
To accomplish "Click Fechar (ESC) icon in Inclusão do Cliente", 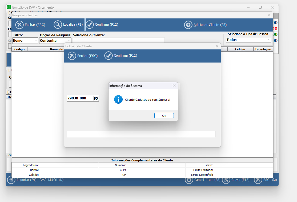I will 72,56.
